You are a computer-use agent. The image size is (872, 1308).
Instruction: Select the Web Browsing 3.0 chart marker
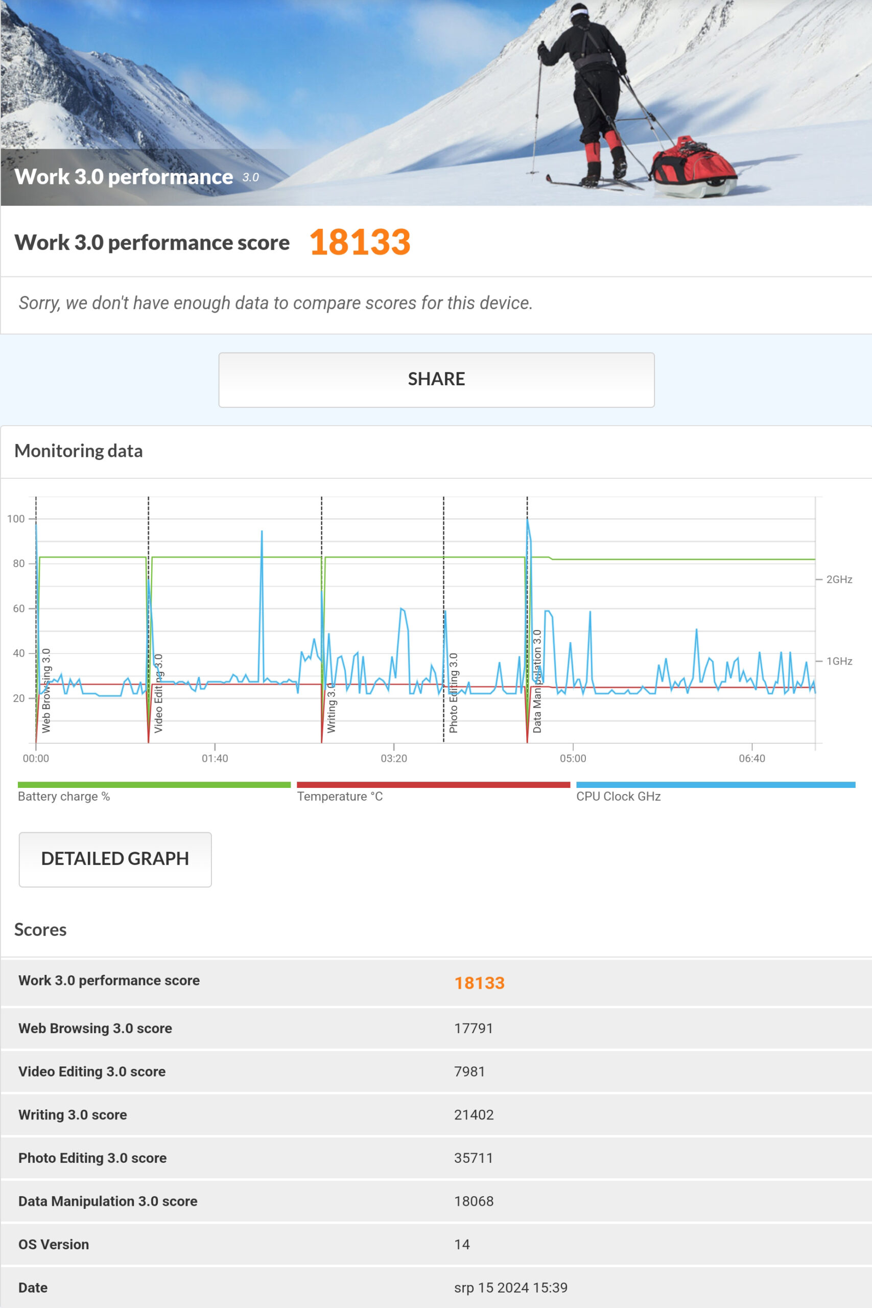[x=46, y=690]
